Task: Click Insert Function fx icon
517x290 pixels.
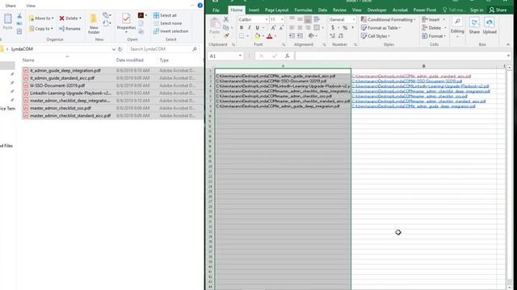Action: tap(288, 56)
